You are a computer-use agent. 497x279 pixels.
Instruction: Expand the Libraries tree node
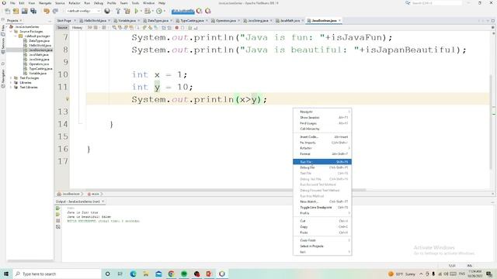point(12,83)
